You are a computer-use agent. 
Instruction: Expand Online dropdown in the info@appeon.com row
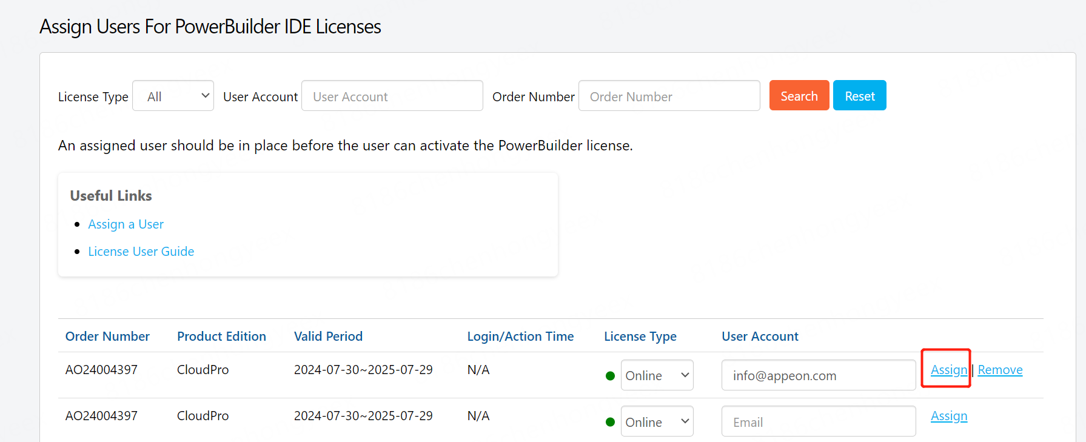click(657, 375)
